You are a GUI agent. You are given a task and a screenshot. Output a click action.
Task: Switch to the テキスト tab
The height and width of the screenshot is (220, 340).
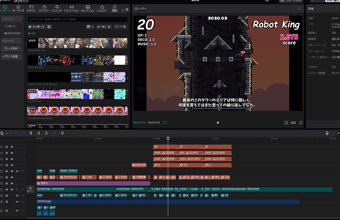point(31,9)
